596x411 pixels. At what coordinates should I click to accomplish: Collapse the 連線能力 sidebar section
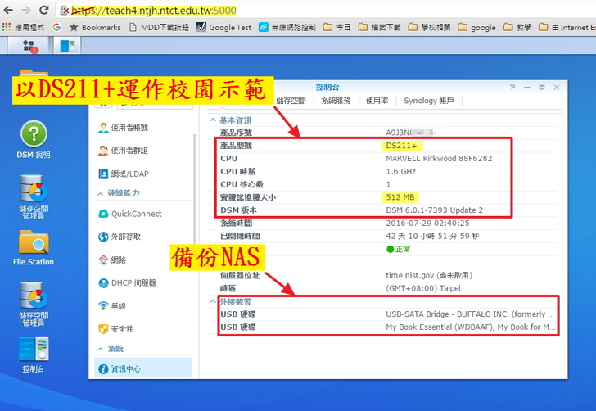[x=101, y=193]
